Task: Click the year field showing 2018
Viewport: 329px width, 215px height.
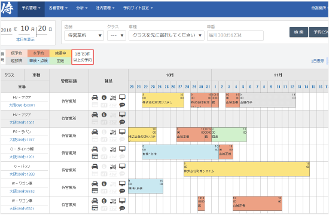Action: click(x=7, y=30)
